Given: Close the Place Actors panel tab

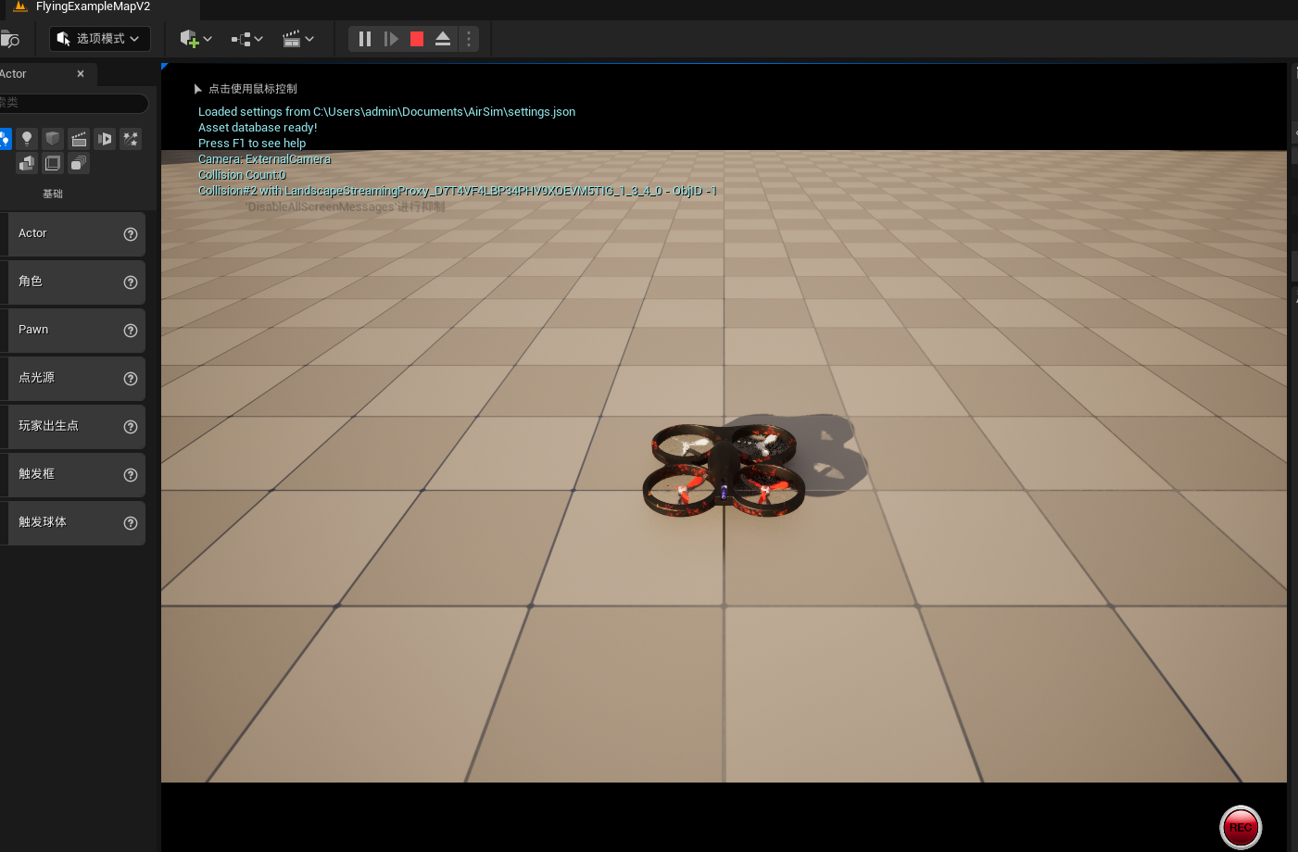Looking at the screenshot, I should click(x=80, y=73).
